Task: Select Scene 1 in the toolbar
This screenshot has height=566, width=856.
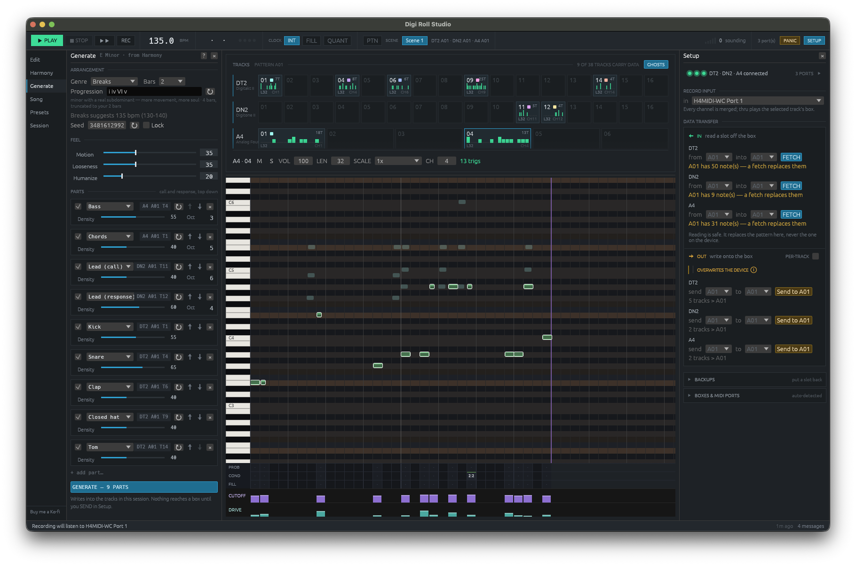Action: (x=414, y=41)
